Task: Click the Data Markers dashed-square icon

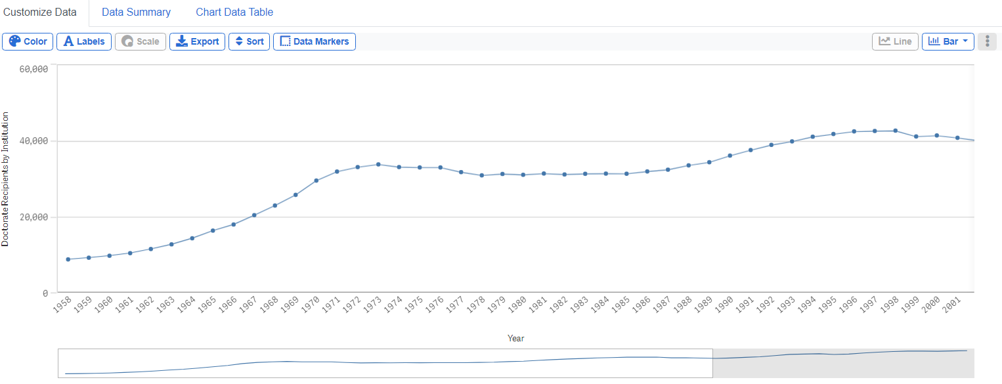Action: coord(286,41)
